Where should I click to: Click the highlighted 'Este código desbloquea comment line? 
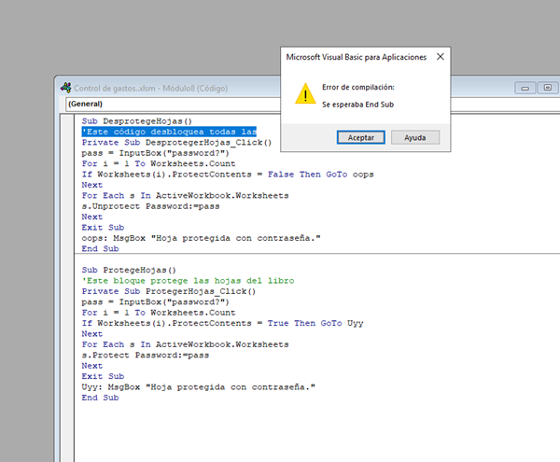pyautogui.click(x=169, y=132)
